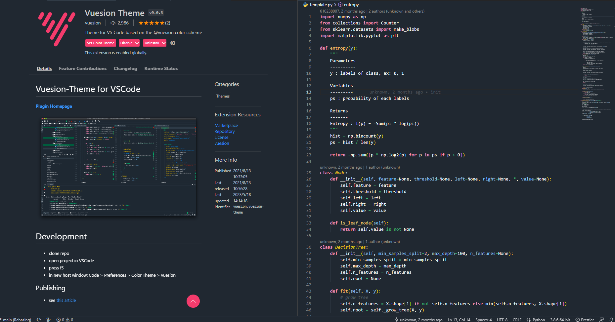615x322 pixels.
Task: Open the 'this article' publishing link
Action: (66, 300)
